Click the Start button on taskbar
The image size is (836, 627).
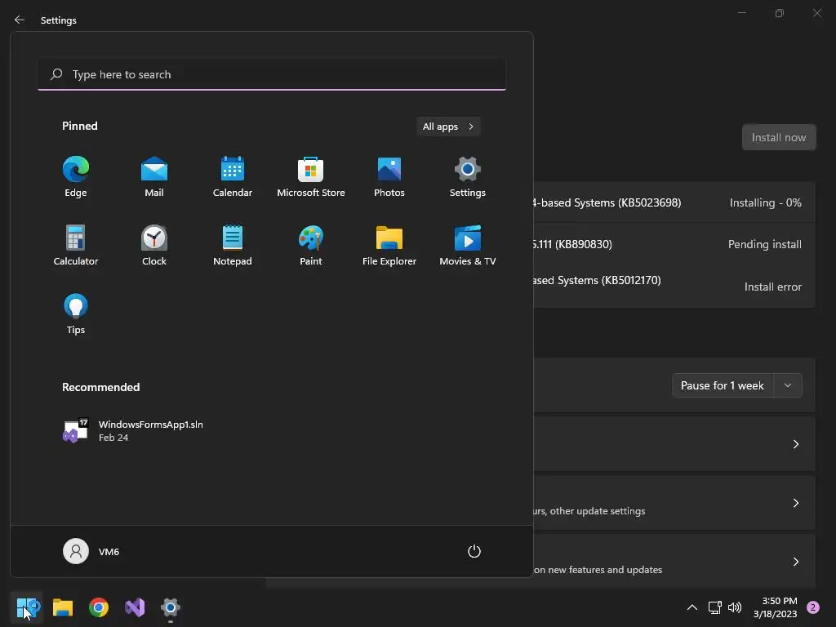pos(27,607)
